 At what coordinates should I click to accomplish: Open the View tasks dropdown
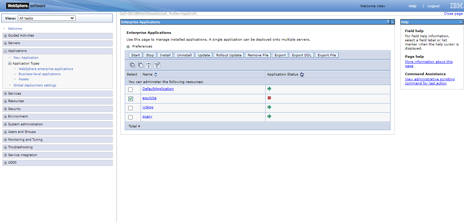[x=47, y=18]
